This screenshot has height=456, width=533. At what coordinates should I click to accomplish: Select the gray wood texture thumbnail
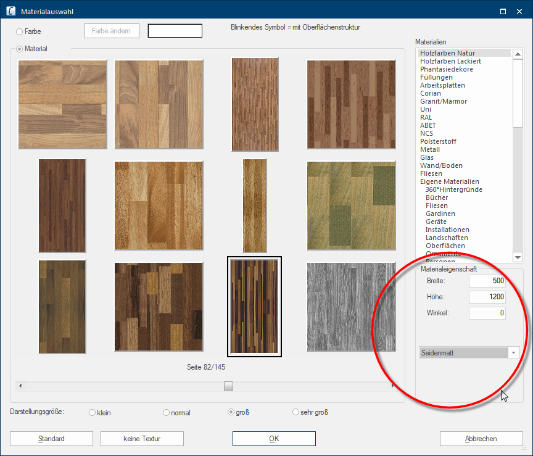(350, 307)
